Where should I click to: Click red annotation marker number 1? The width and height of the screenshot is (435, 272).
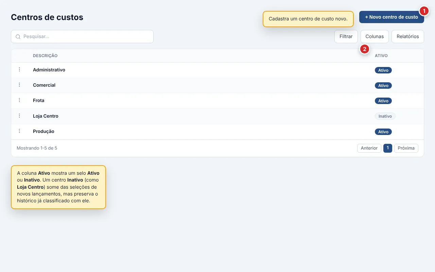pos(424,11)
